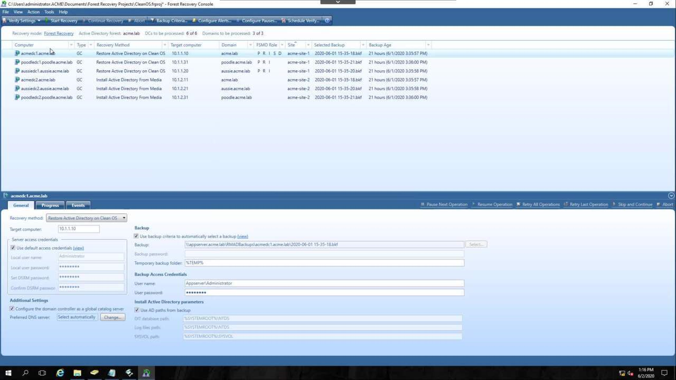
Task: Click the Change... DNS server button
Action: 112,317
